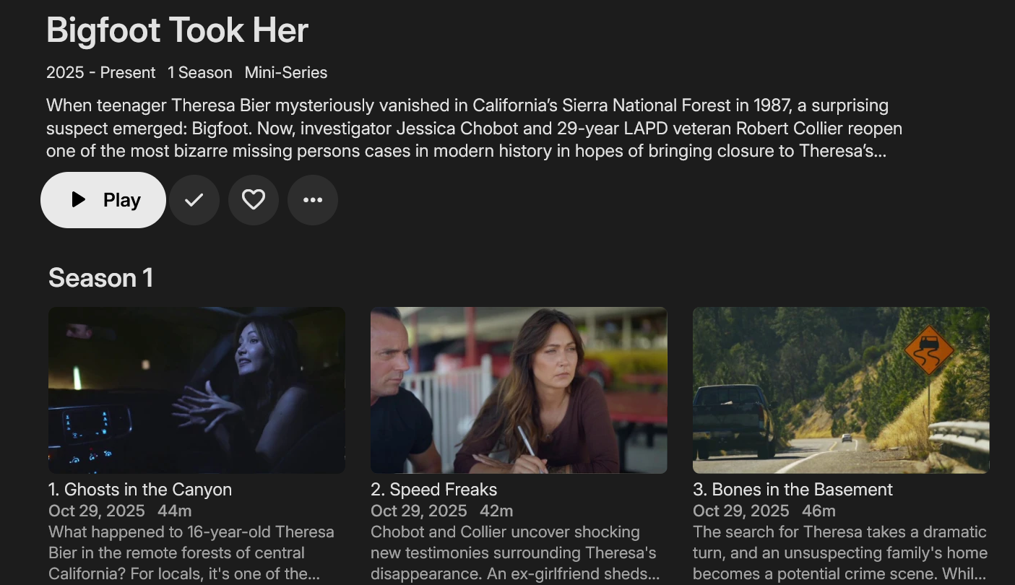Click the '2. Speed Freaks' episode title
The image size is (1015, 585).
click(x=433, y=490)
